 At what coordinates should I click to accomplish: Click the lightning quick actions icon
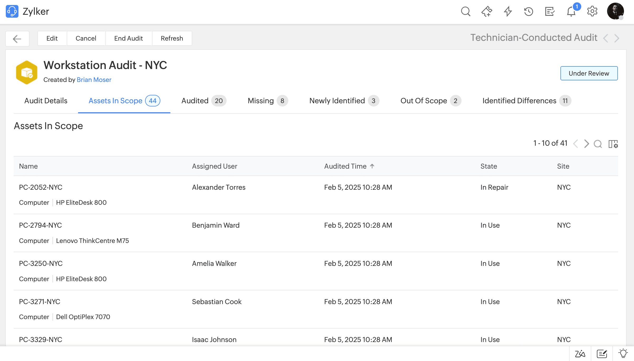click(x=508, y=12)
